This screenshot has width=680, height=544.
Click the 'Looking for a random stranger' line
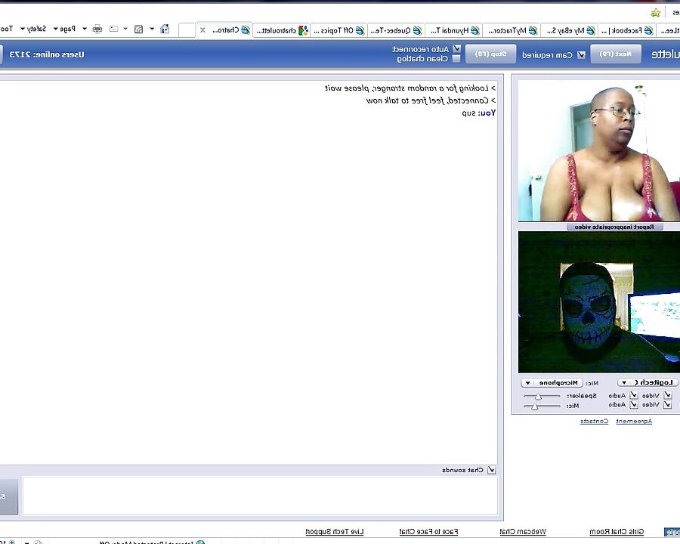(x=410, y=88)
